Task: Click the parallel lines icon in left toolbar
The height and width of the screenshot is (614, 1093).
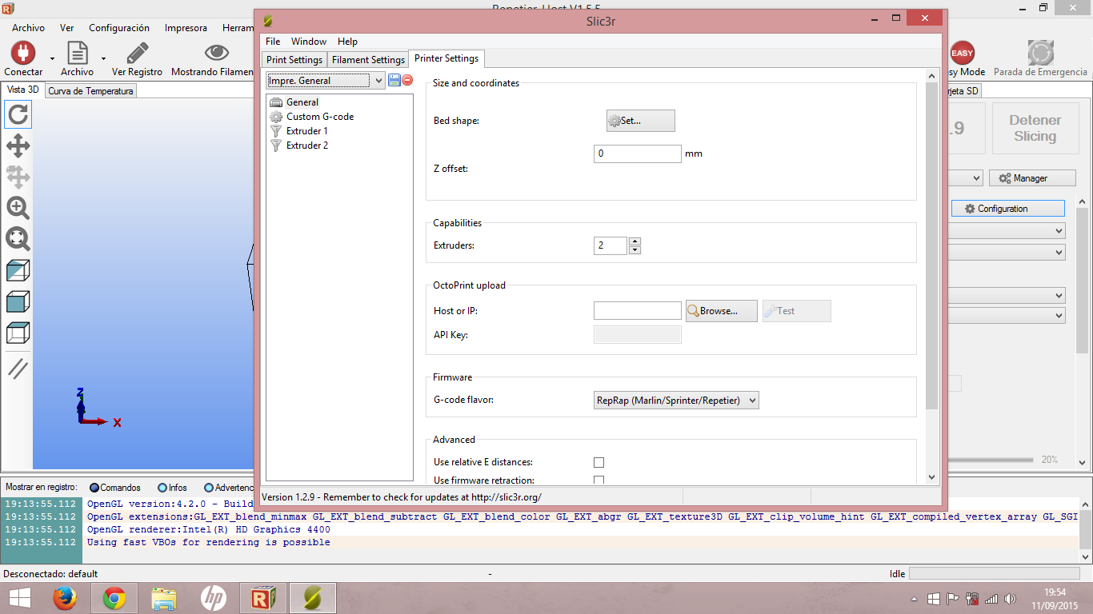Action: point(18,369)
